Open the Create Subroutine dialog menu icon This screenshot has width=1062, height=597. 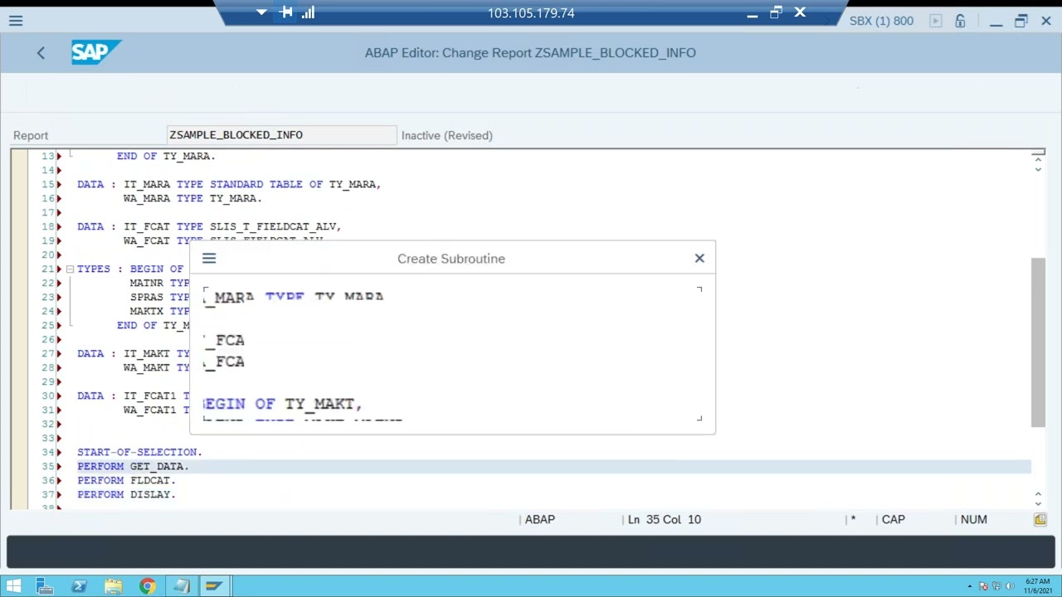(209, 259)
